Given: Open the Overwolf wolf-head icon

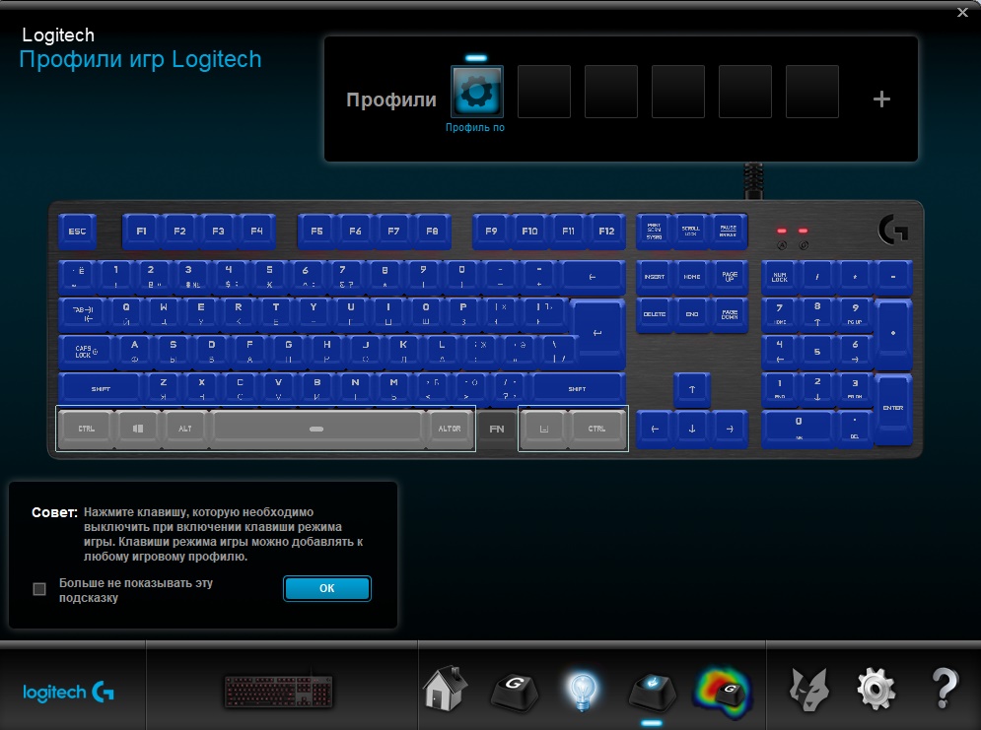Looking at the screenshot, I should [808, 690].
